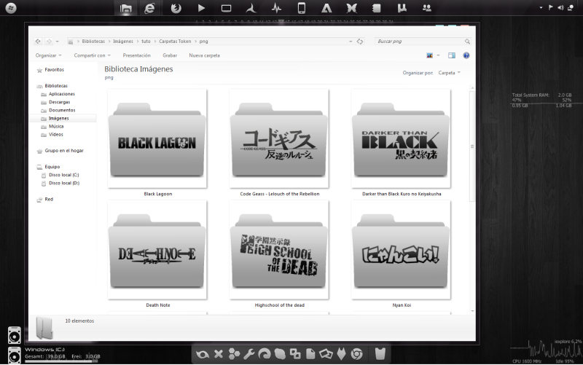
Task: Click tuto in the address breadcrumb
Action: [x=146, y=42]
